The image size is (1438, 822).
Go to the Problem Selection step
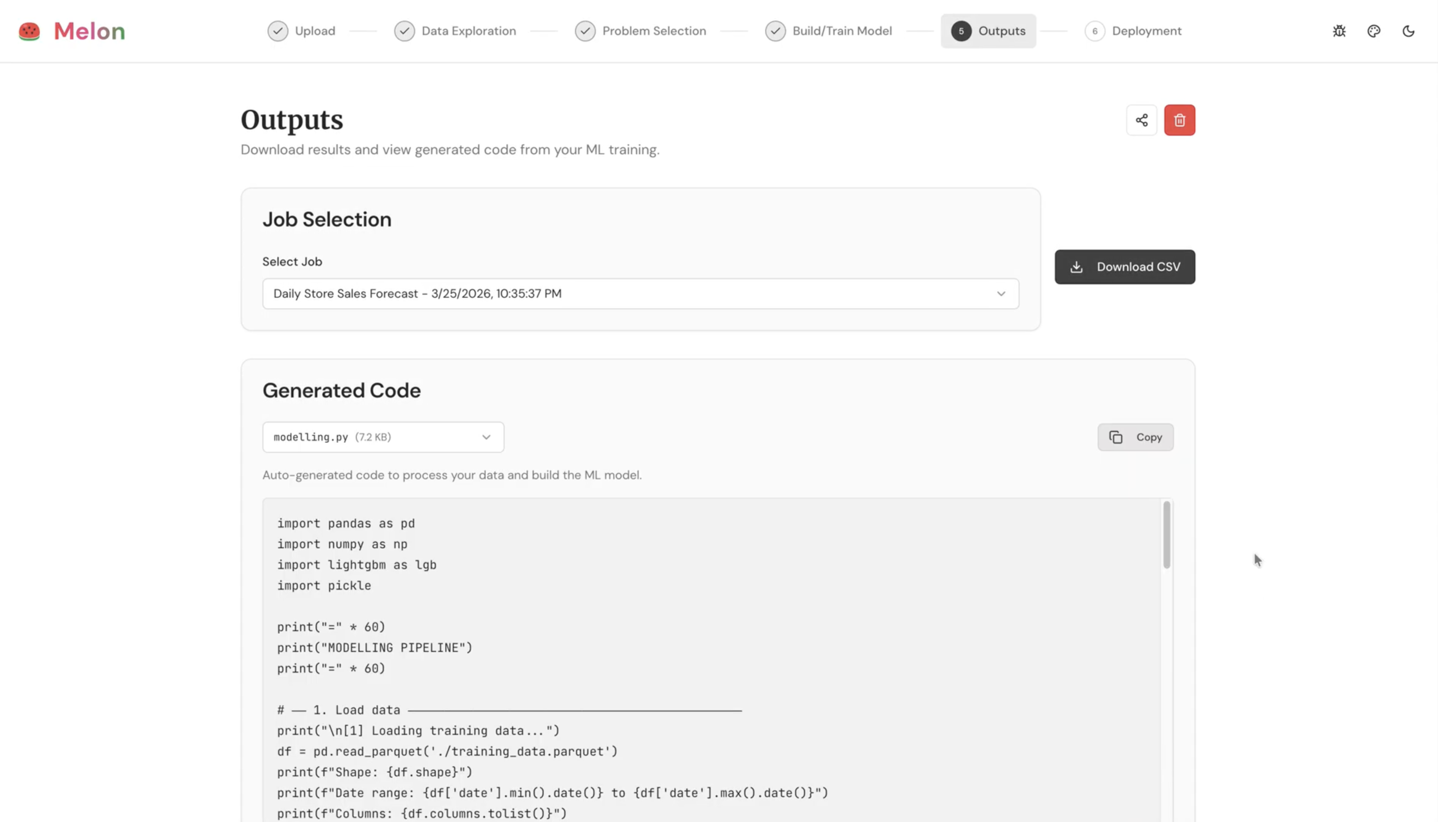click(653, 31)
